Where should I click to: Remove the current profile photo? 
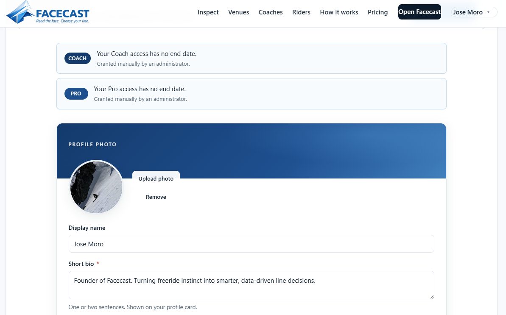156,197
